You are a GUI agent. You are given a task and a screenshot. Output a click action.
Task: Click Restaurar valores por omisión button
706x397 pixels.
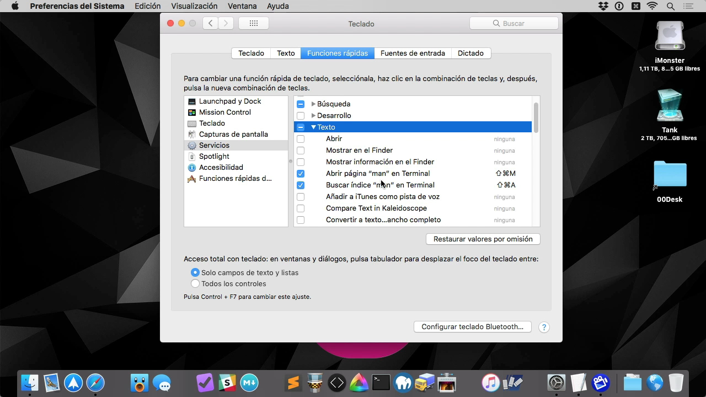point(483,239)
